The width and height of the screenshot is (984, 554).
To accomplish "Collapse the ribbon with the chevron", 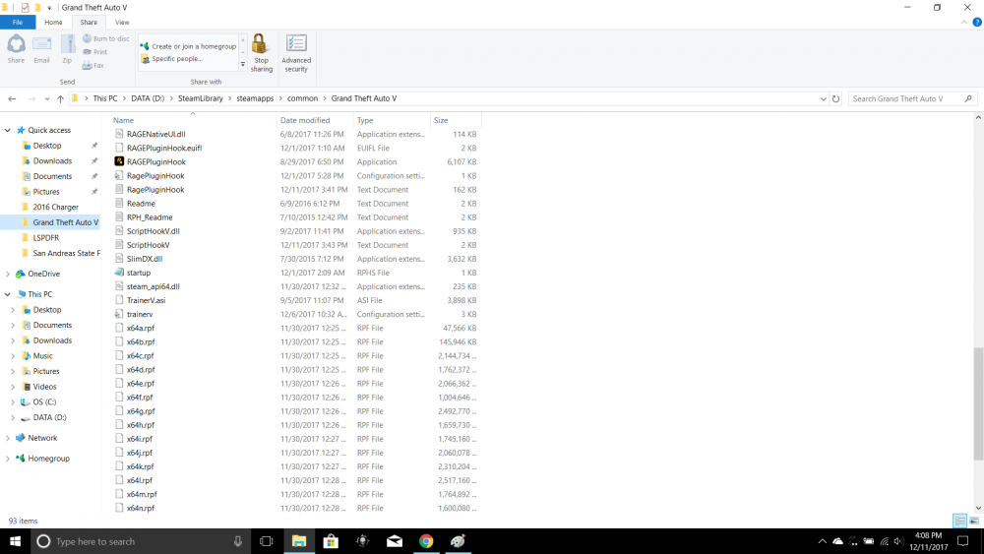I will [964, 22].
